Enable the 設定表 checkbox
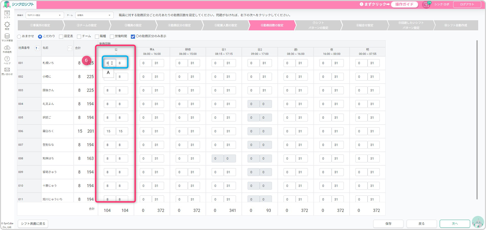Viewport: 486px width, 230px height. tap(61, 36)
